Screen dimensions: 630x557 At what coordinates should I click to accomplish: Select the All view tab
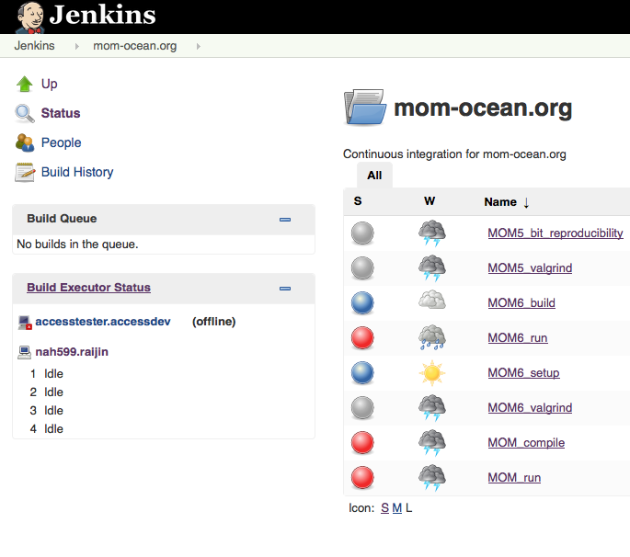pyautogui.click(x=374, y=175)
